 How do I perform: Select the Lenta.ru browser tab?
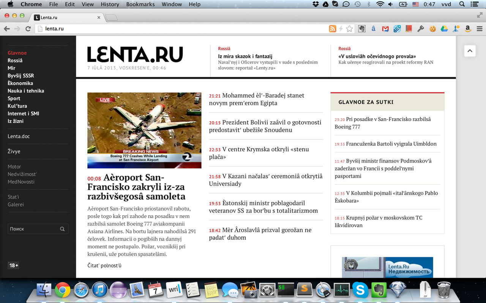[x=66, y=17]
